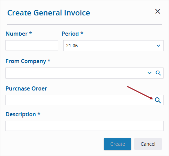This screenshot has height=156, width=169.
Task: Click the Create button
Action: pyautogui.click(x=117, y=144)
